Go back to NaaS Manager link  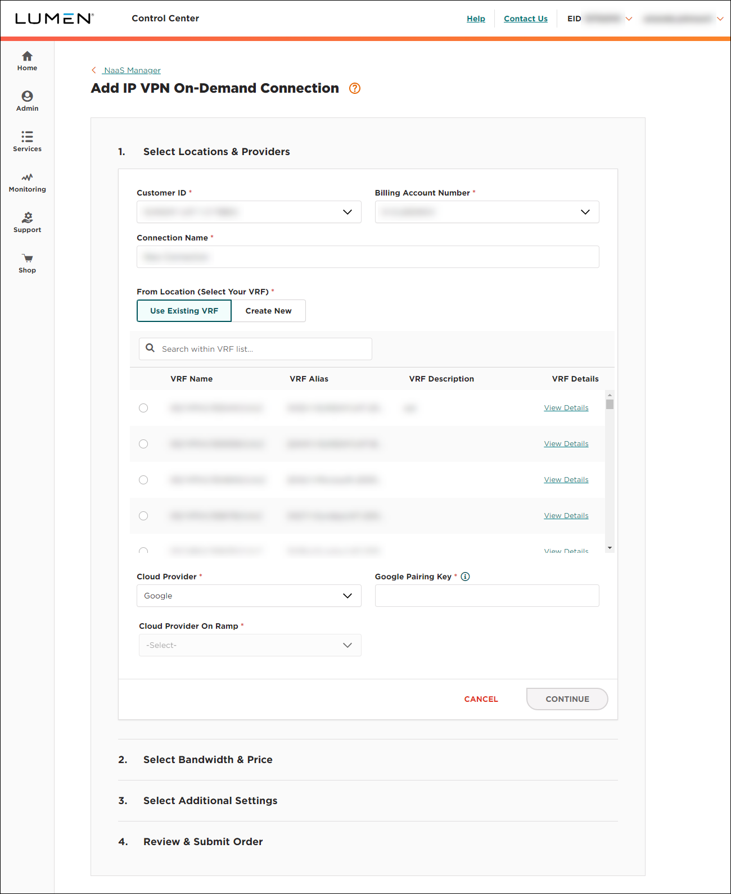coord(132,70)
